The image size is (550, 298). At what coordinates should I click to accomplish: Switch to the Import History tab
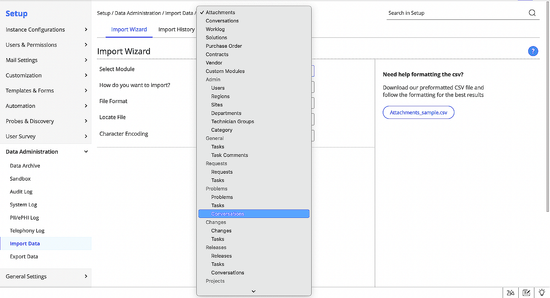(x=176, y=29)
